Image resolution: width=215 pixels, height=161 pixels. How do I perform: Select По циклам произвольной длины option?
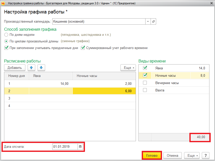(6, 41)
